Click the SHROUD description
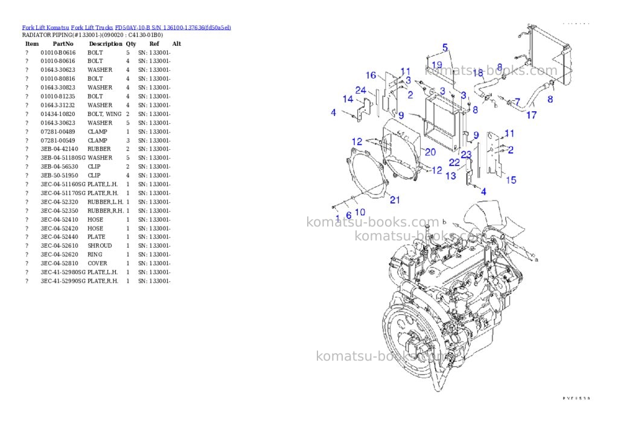The width and height of the screenshot is (618, 438). tap(100, 245)
